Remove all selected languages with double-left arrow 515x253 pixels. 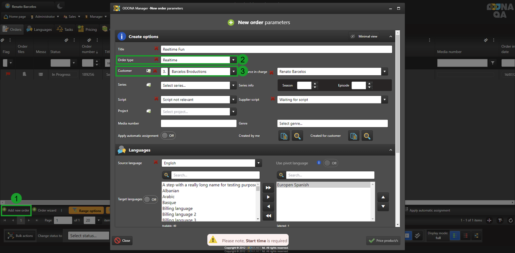(x=268, y=216)
